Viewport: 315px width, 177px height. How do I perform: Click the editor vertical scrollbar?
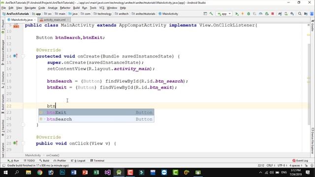[309, 84]
